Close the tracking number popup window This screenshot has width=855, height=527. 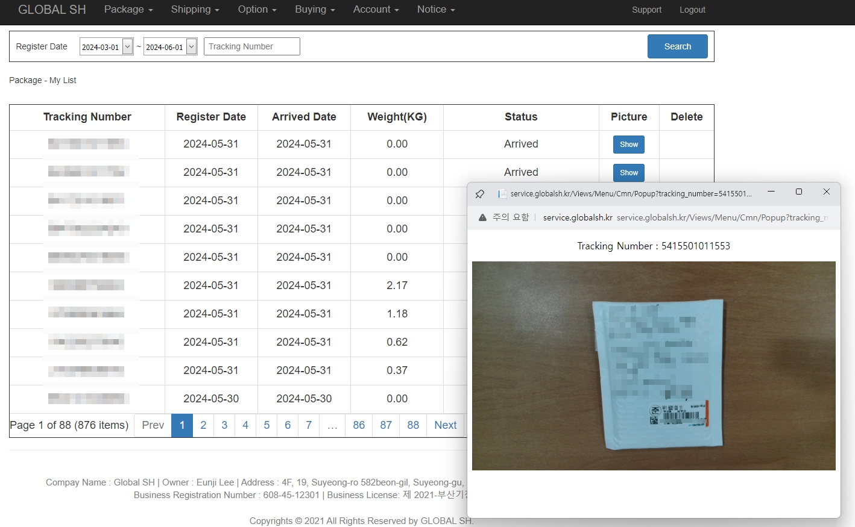(x=827, y=192)
